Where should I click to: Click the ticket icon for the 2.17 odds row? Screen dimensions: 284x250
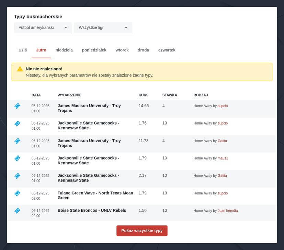pos(18,176)
